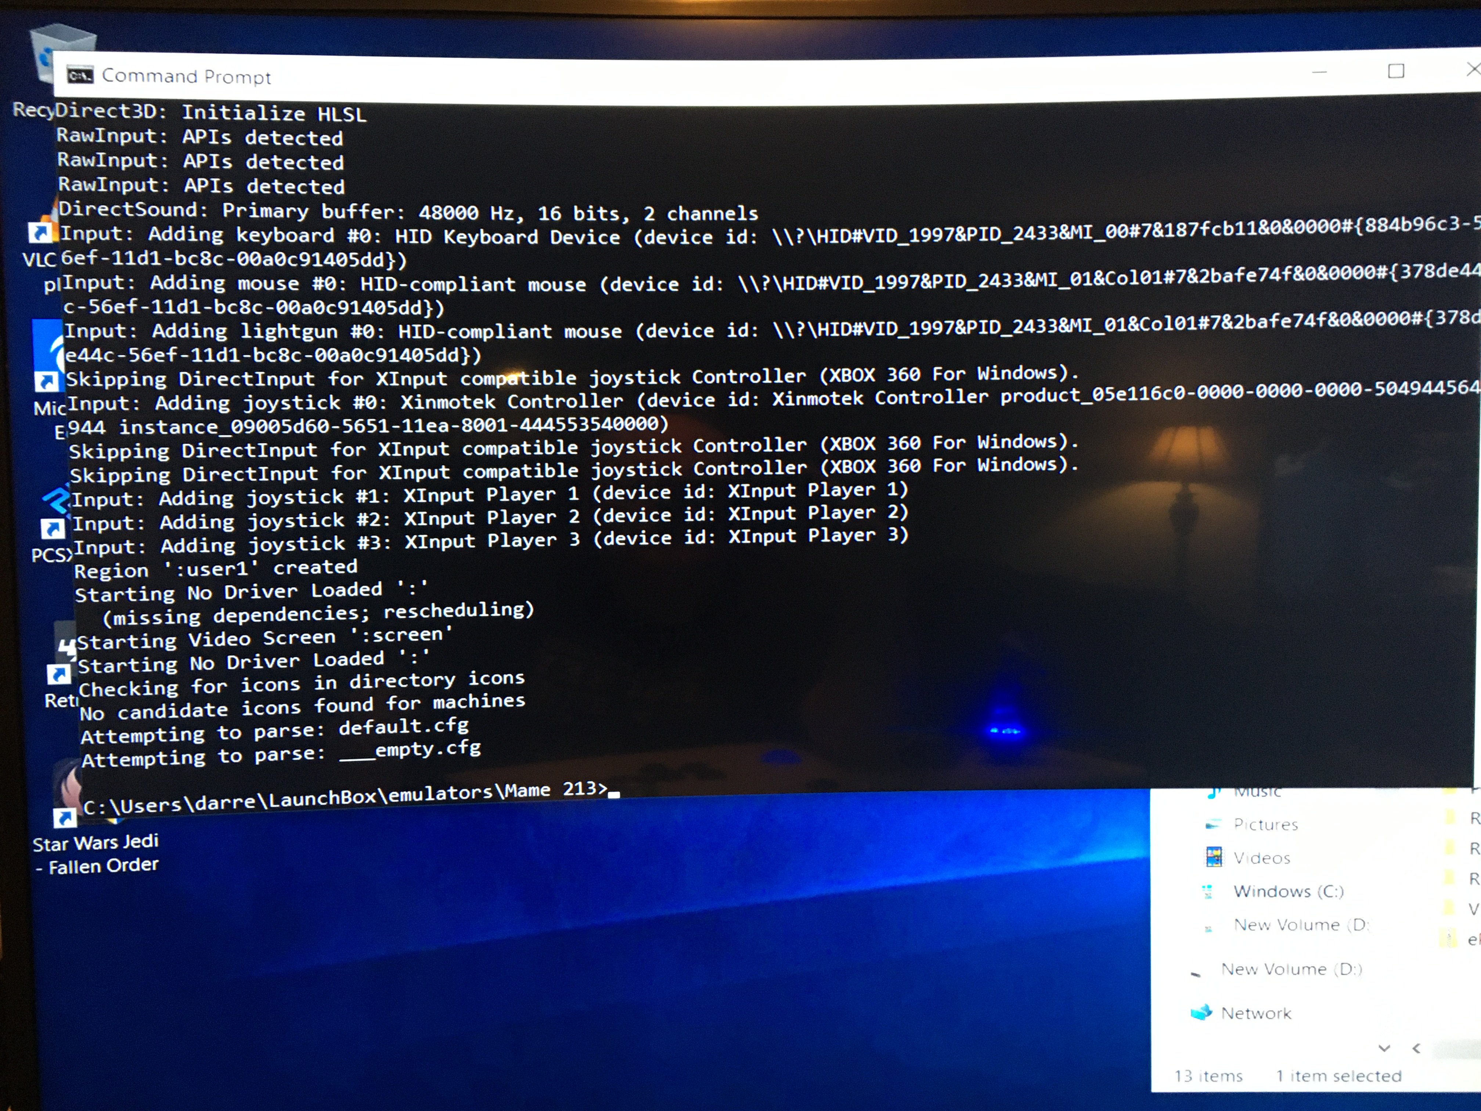The image size is (1481, 1111).
Task: Click 'Adding joystick #2: XInput Player 2' line
Action: pos(491,518)
